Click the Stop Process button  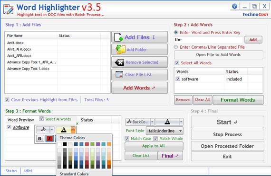[227, 134]
